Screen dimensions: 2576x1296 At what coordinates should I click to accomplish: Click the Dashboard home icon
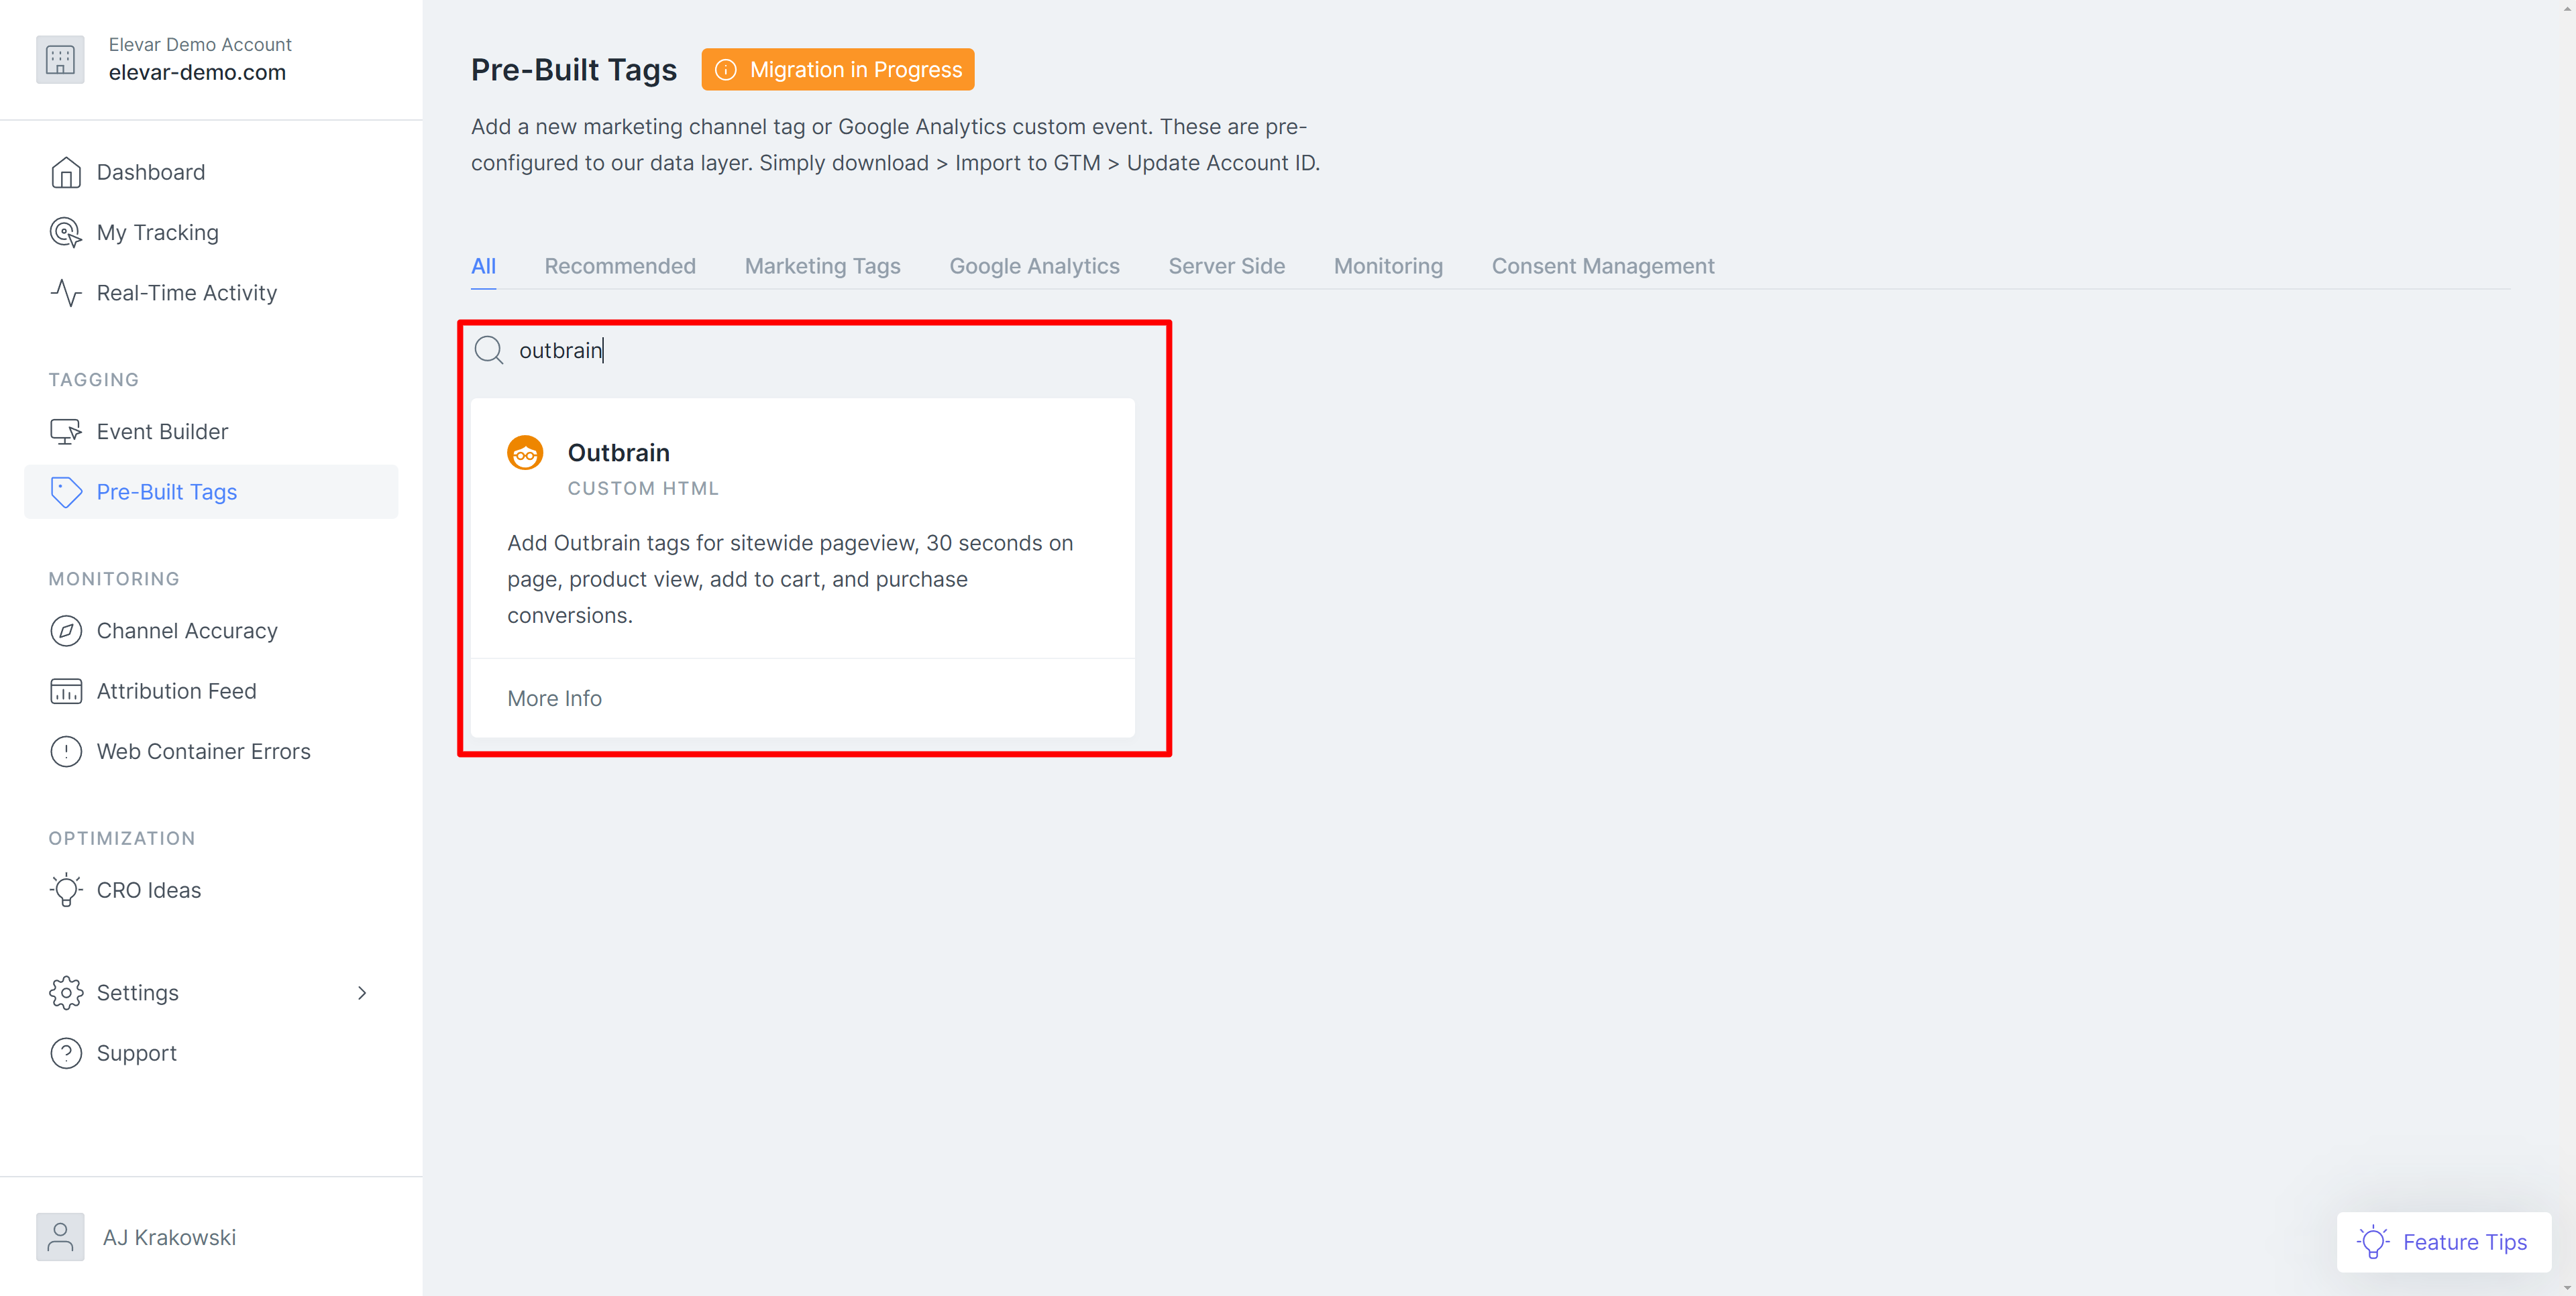66,173
